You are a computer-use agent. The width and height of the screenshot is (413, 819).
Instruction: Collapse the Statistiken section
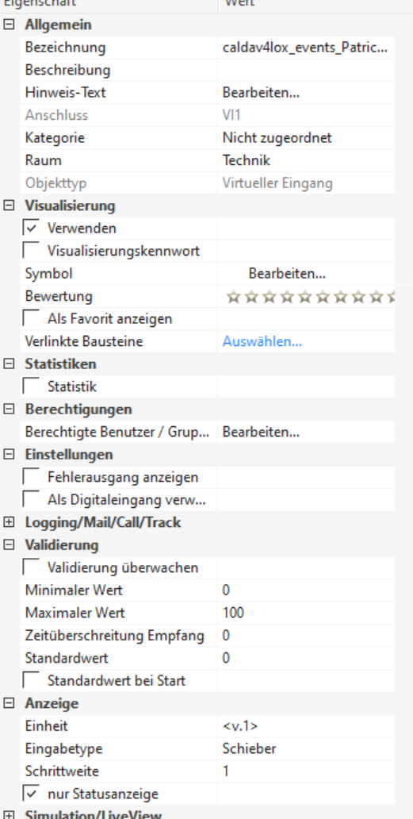(9, 364)
